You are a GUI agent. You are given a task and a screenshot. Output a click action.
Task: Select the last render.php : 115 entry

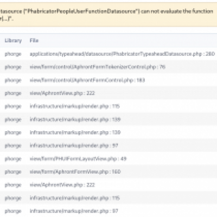point(75,198)
